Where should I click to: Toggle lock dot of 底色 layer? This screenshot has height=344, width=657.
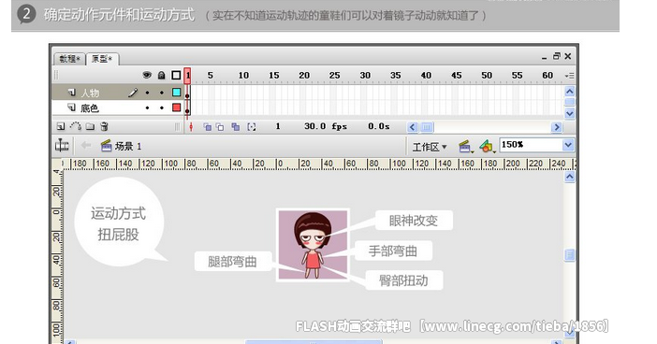tap(162, 108)
